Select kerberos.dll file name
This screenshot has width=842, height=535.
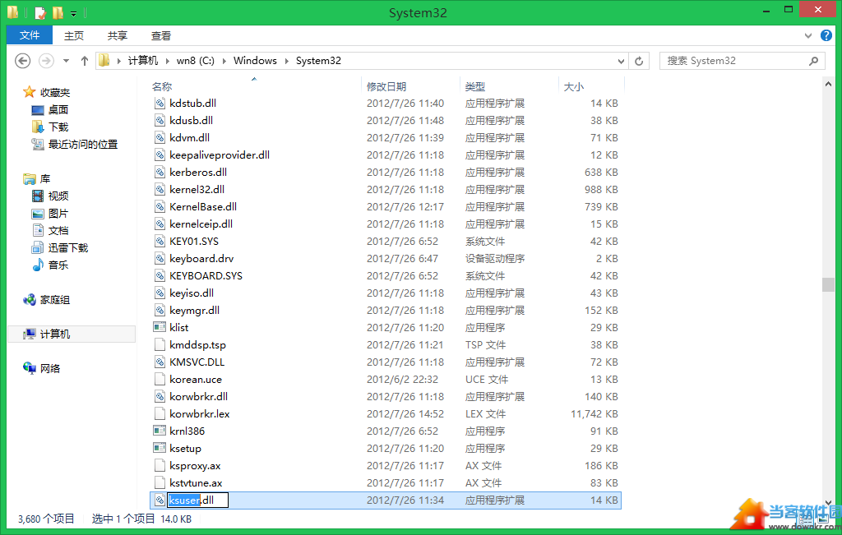198,173
